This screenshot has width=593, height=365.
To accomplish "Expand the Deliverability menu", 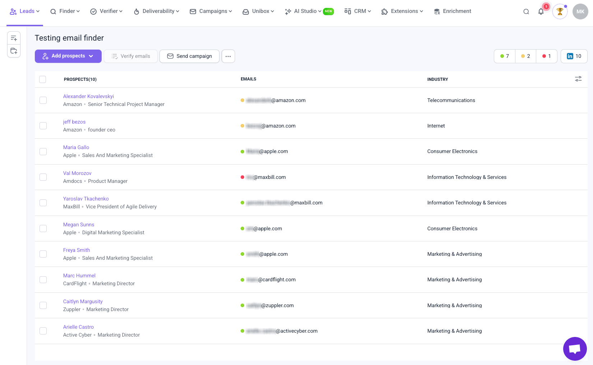I will pyautogui.click(x=156, y=11).
